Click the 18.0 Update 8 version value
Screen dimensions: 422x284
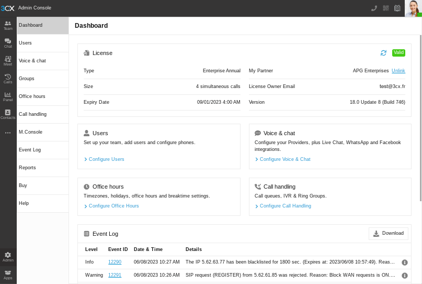[378, 102]
